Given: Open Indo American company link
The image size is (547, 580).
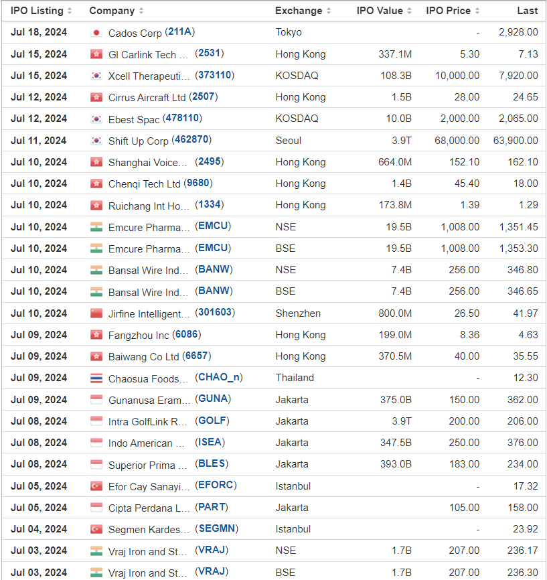Looking at the screenshot, I should (147, 443).
